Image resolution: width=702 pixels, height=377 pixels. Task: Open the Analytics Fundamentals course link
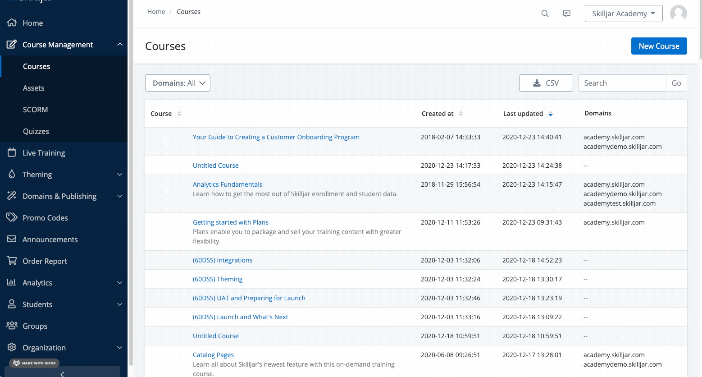(227, 184)
